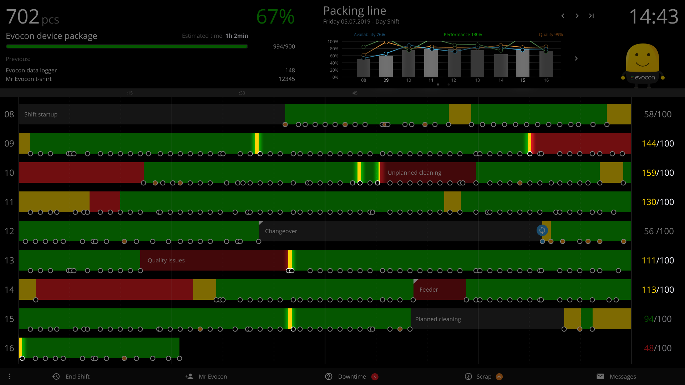685x385 pixels.
Task: Select Feeder stop in hour 14
Action: (440, 289)
